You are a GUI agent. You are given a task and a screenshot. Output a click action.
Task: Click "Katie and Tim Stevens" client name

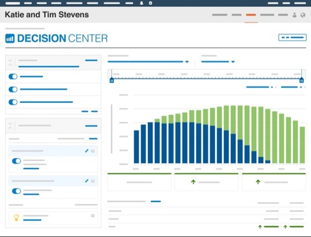(47, 15)
